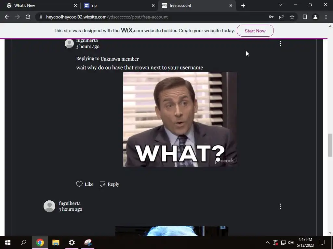The image size is (333, 249).
Task: Open the Unknown member profile link
Action: (x=120, y=59)
